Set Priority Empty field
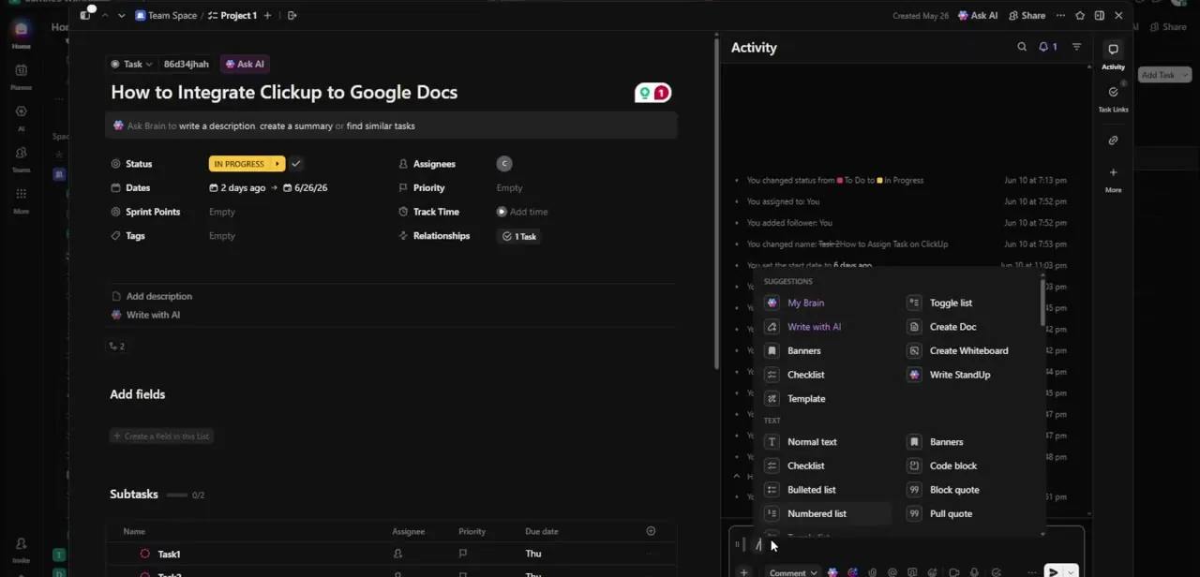The height and width of the screenshot is (577, 1200). click(509, 187)
